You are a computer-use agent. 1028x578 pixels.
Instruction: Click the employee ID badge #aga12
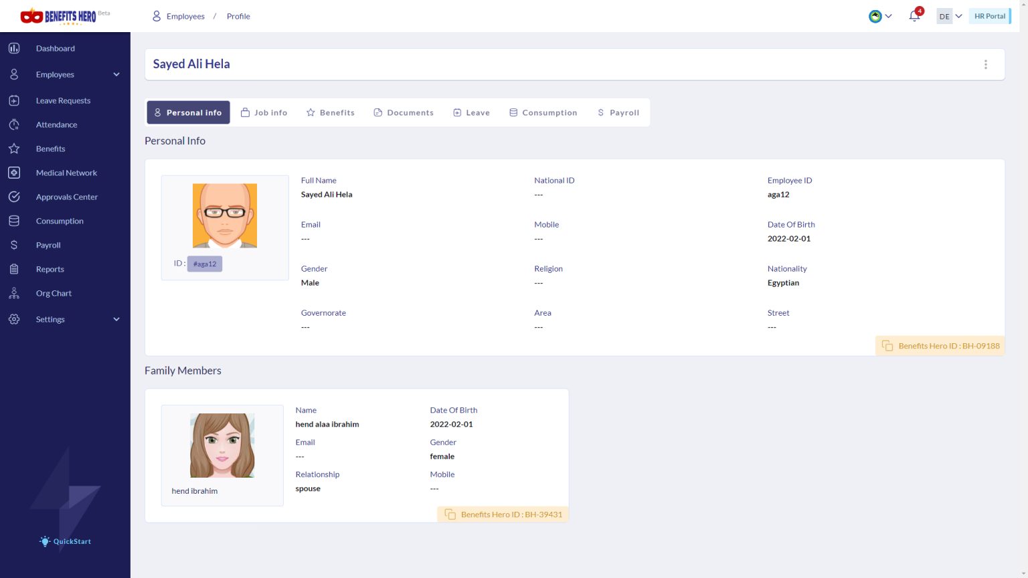pyautogui.click(x=205, y=264)
